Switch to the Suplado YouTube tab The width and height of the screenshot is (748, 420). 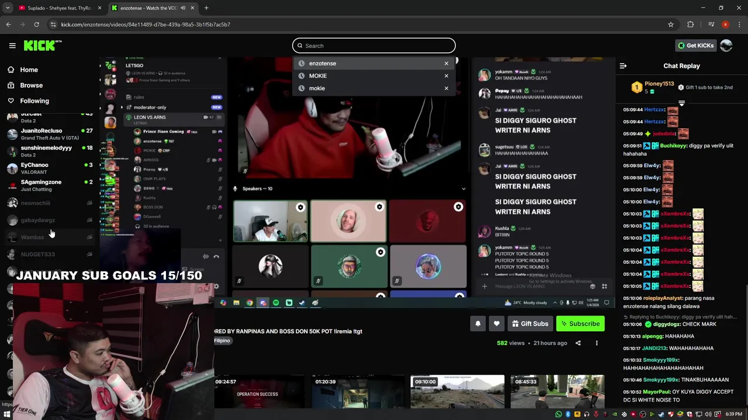click(x=59, y=8)
